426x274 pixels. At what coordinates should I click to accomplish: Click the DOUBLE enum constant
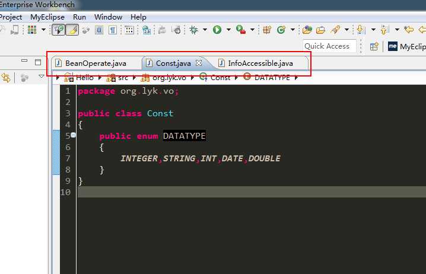264,158
